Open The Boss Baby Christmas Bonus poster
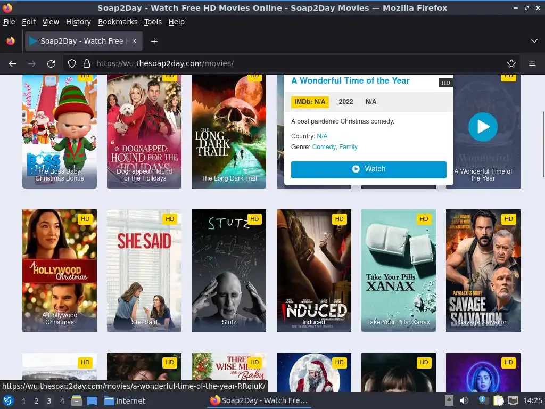Screen dimensions: 545x409 (x=60, y=132)
